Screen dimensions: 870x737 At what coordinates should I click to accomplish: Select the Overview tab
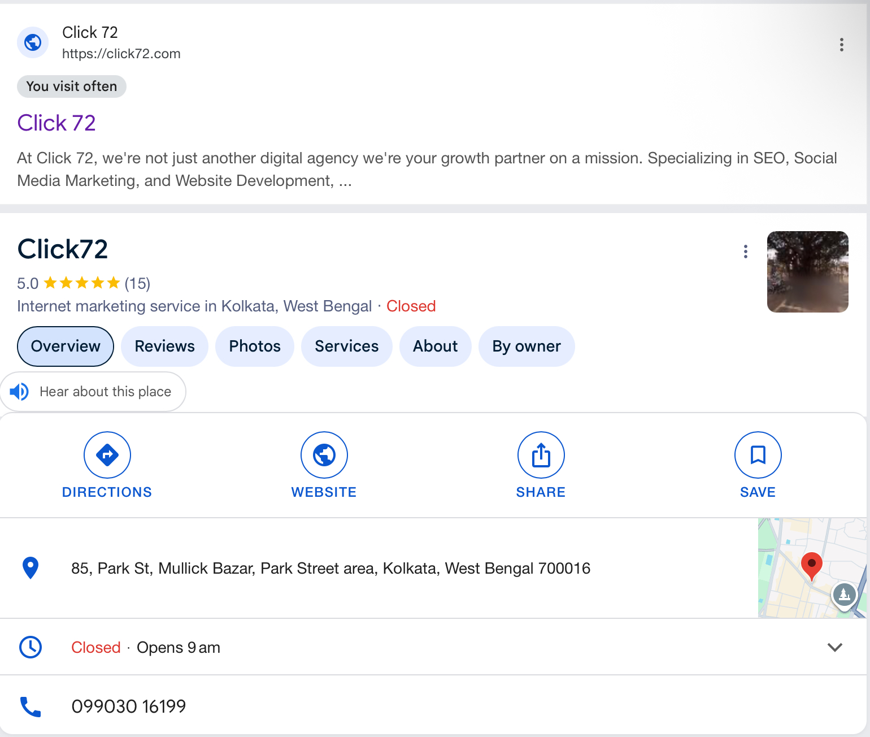click(x=66, y=346)
